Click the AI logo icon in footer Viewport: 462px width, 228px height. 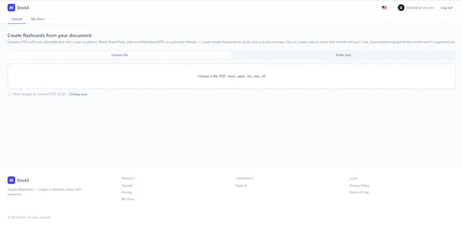click(x=11, y=180)
